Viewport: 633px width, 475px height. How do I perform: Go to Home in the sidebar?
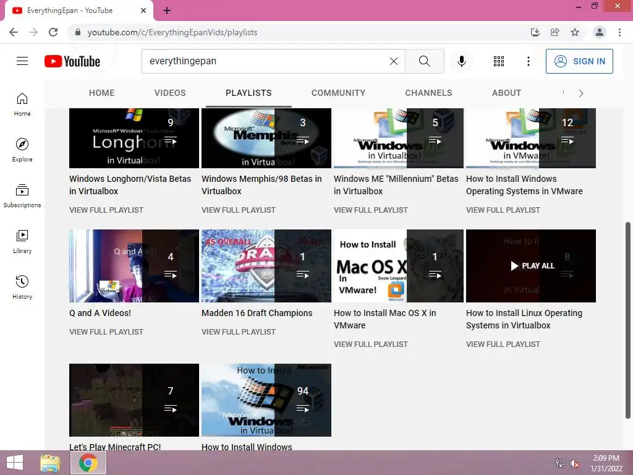coord(22,104)
